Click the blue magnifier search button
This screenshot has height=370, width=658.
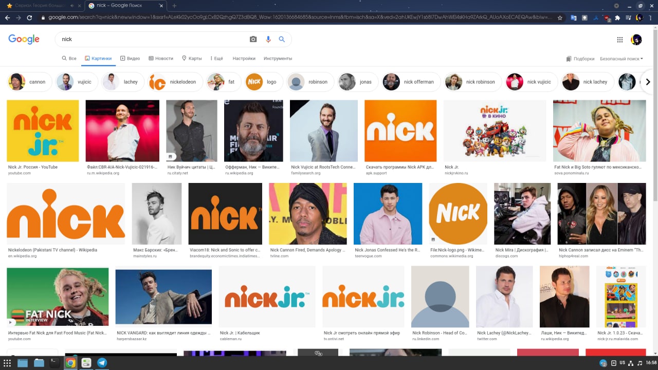click(282, 39)
